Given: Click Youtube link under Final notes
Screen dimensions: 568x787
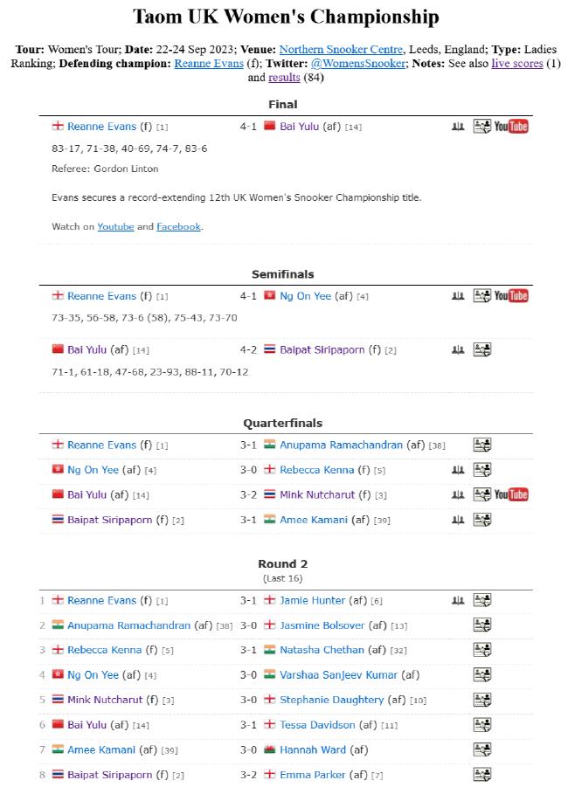Looking at the screenshot, I should [115, 226].
